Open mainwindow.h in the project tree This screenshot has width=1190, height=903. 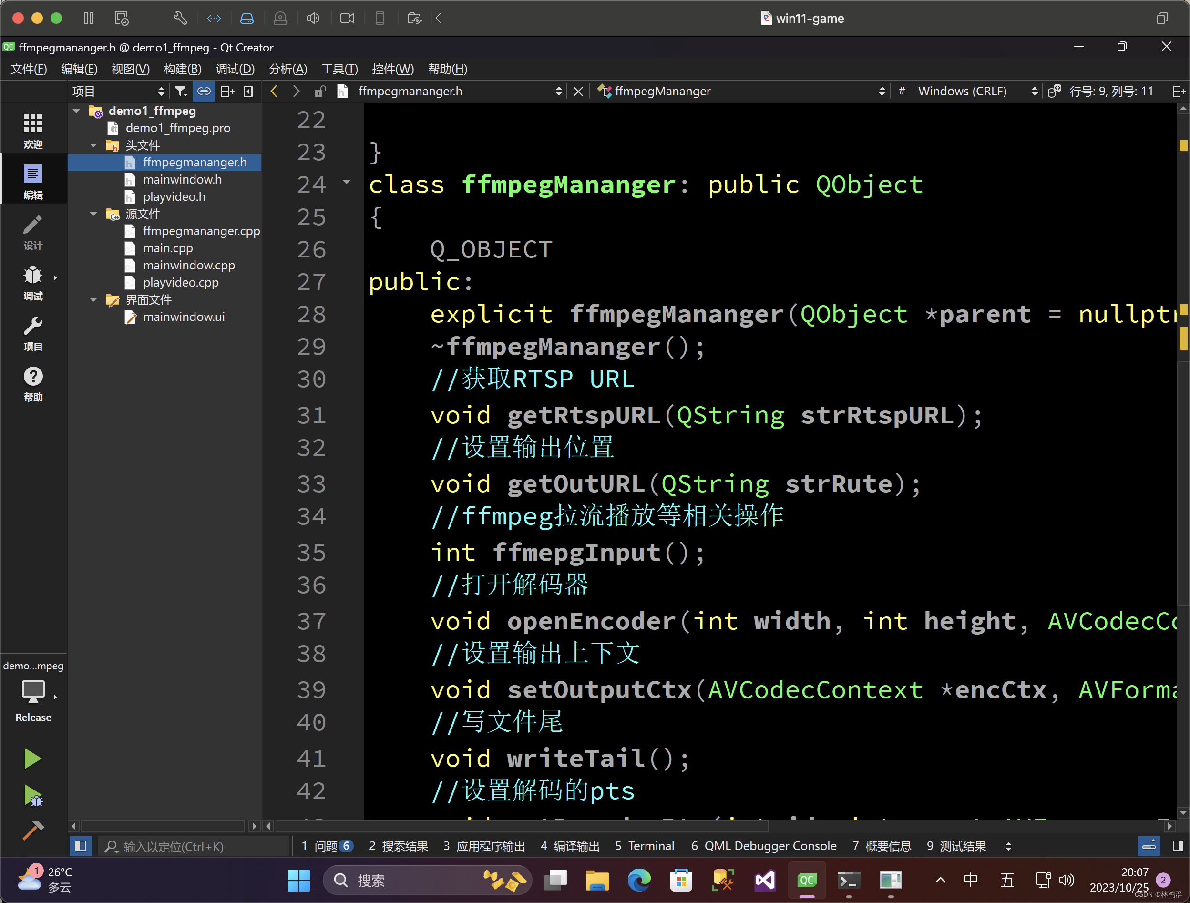pos(182,179)
